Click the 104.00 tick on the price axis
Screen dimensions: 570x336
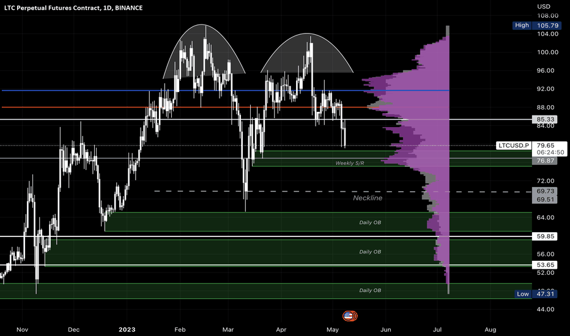(x=547, y=34)
